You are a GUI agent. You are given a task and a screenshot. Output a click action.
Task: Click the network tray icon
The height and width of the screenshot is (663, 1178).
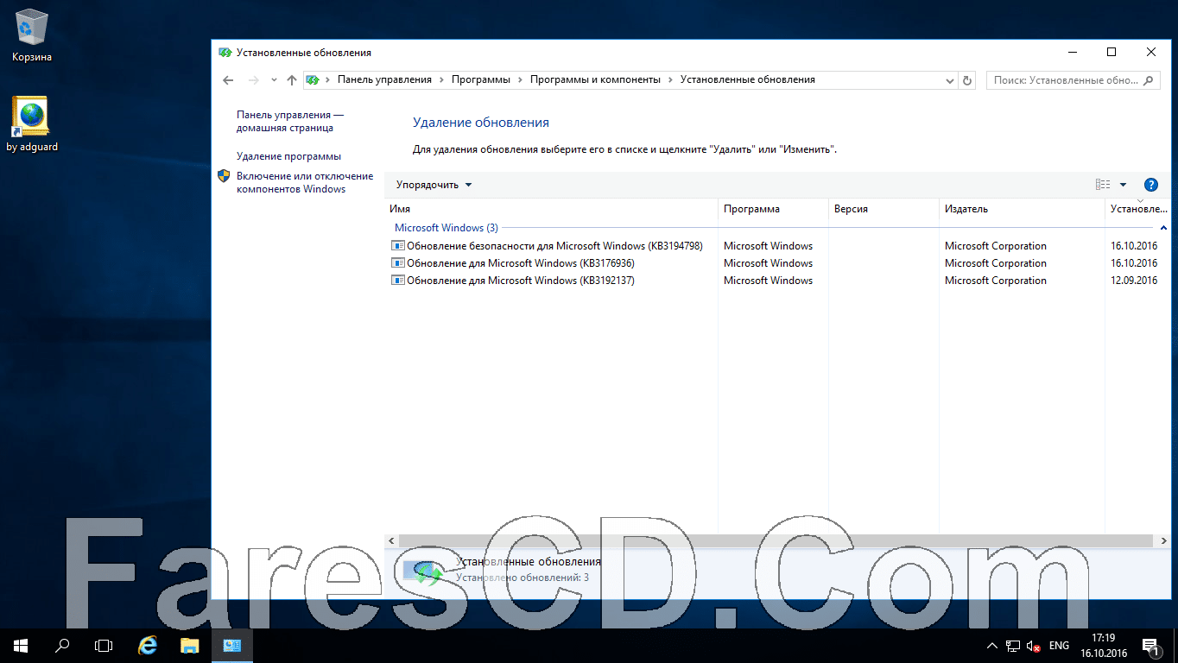click(x=1013, y=646)
